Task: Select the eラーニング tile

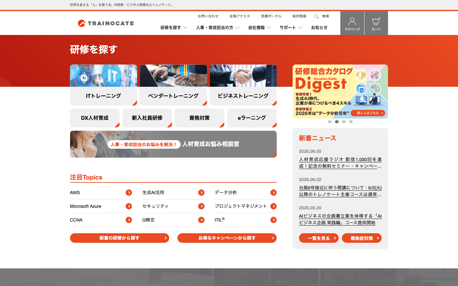Action: pos(252,118)
